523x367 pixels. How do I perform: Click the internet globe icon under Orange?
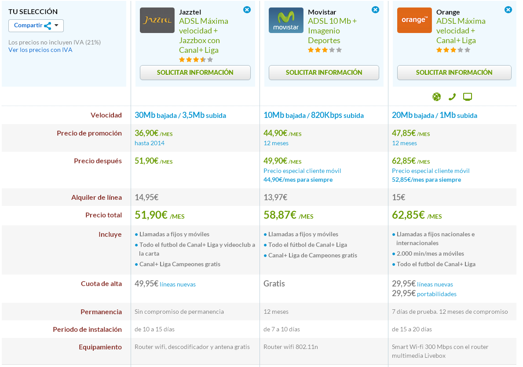coord(437,97)
